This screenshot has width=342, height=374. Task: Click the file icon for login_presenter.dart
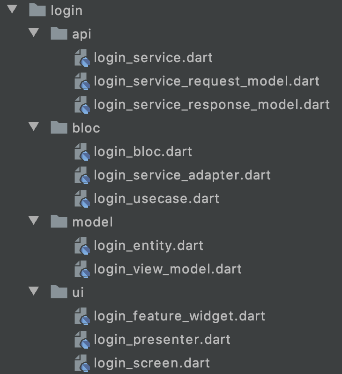coord(82,340)
